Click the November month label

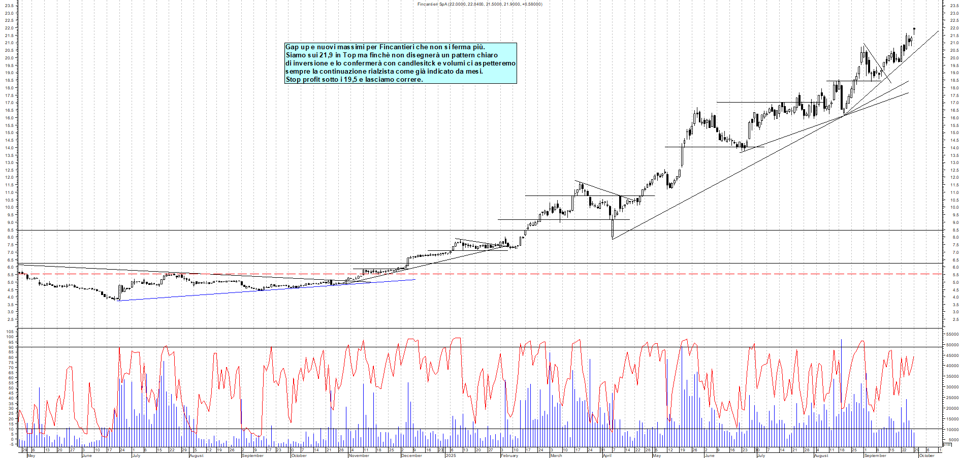(359, 455)
